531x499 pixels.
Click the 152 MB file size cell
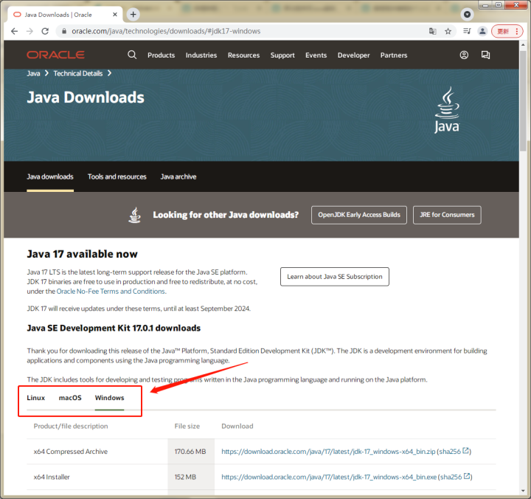pos(191,477)
